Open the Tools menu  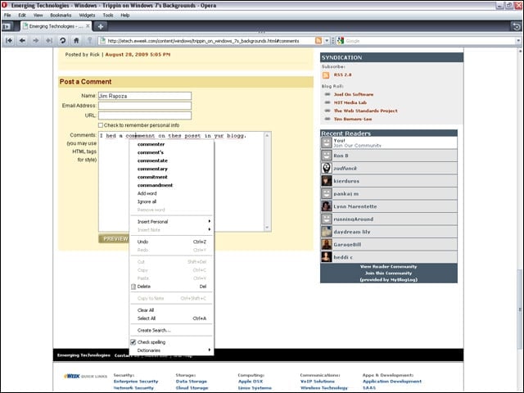108,15
